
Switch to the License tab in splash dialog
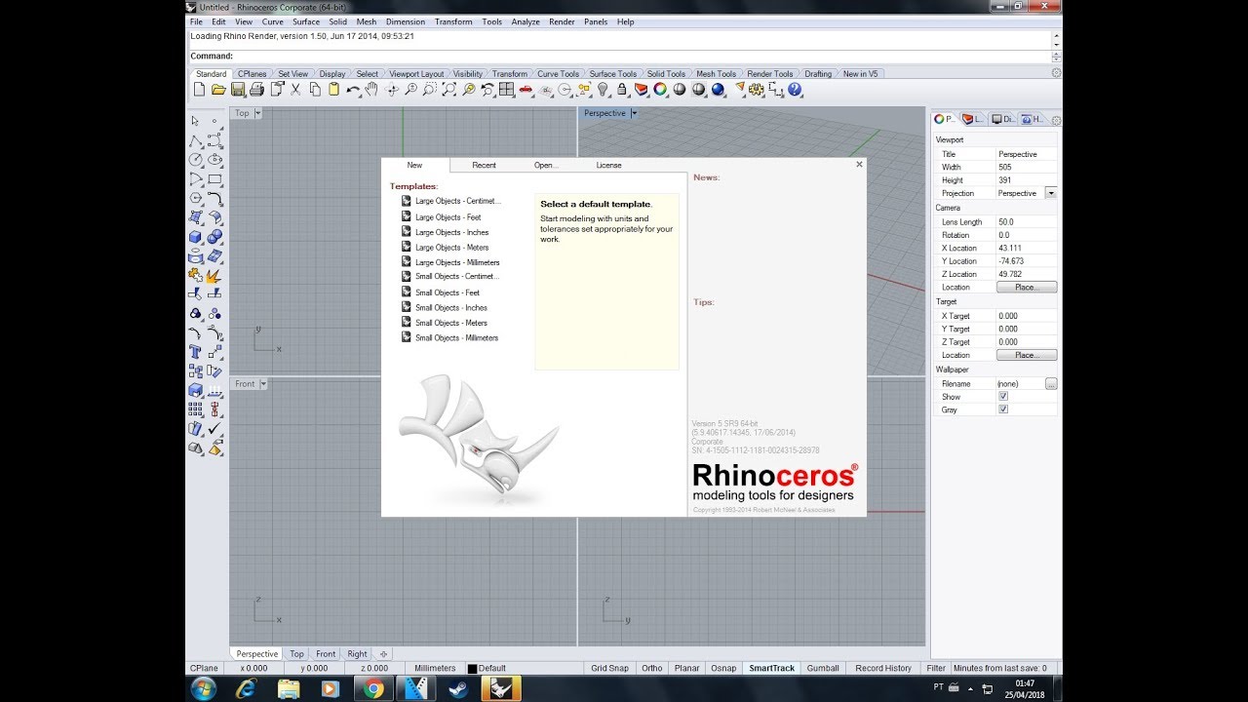tap(608, 165)
